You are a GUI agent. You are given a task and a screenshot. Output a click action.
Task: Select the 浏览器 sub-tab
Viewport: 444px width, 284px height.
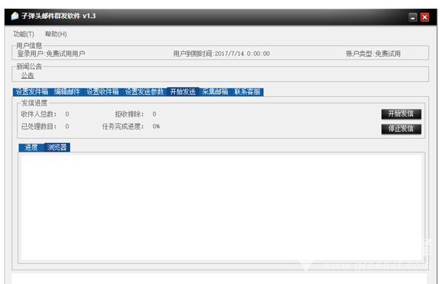(x=57, y=147)
